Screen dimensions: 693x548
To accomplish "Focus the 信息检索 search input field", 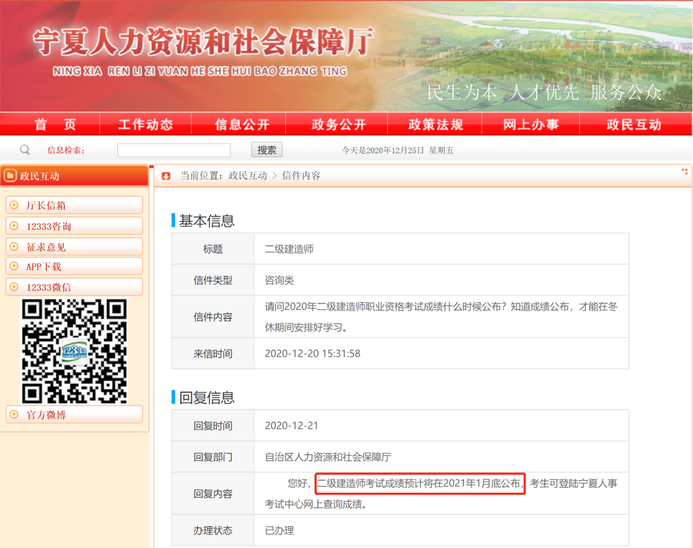I will tap(174, 150).
